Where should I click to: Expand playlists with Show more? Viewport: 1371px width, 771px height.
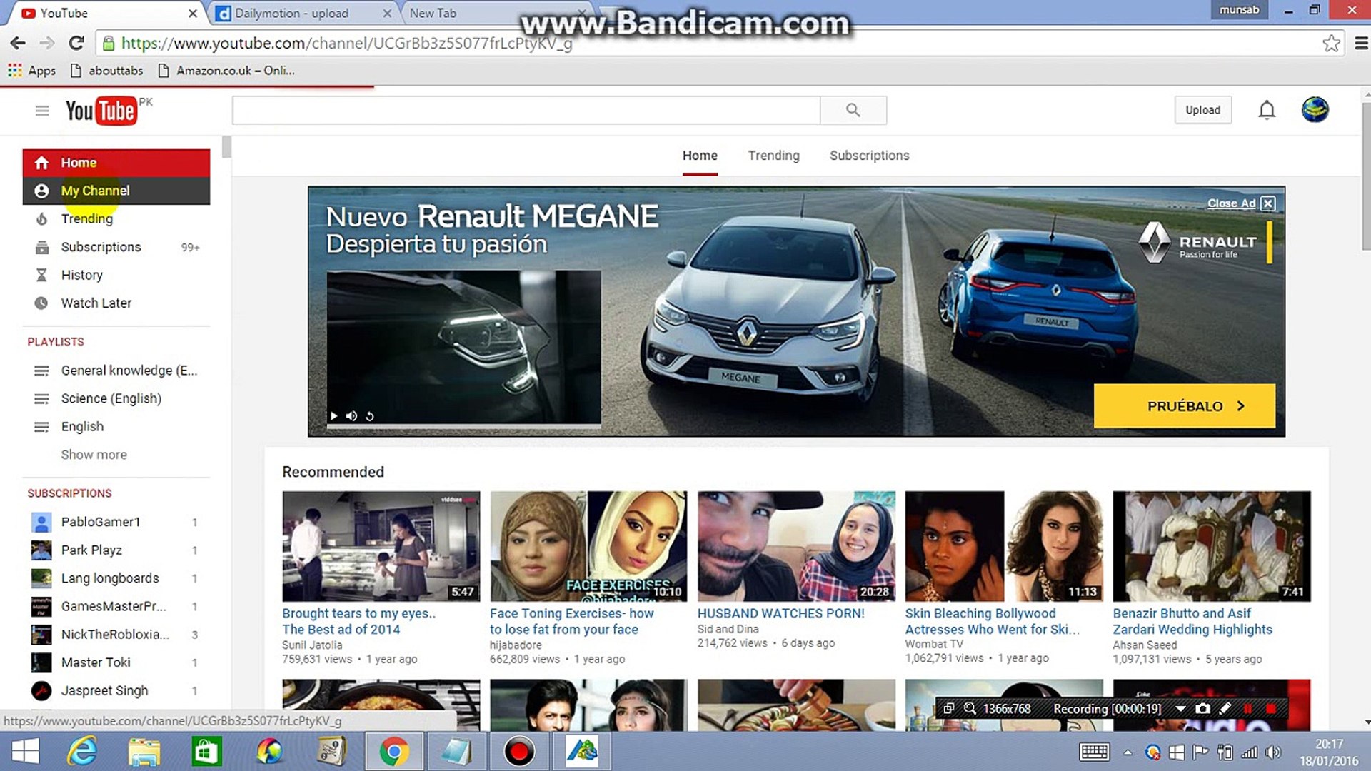click(x=94, y=455)
